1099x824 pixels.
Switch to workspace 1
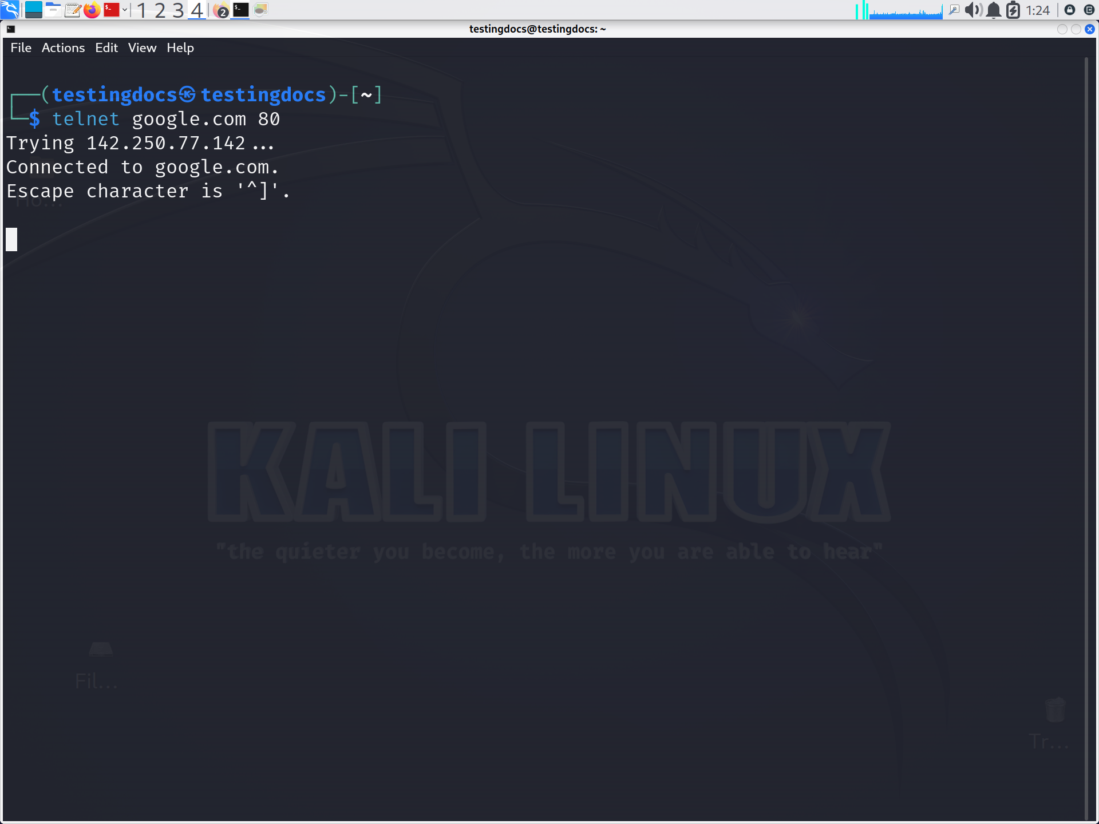tap(141, 10)
